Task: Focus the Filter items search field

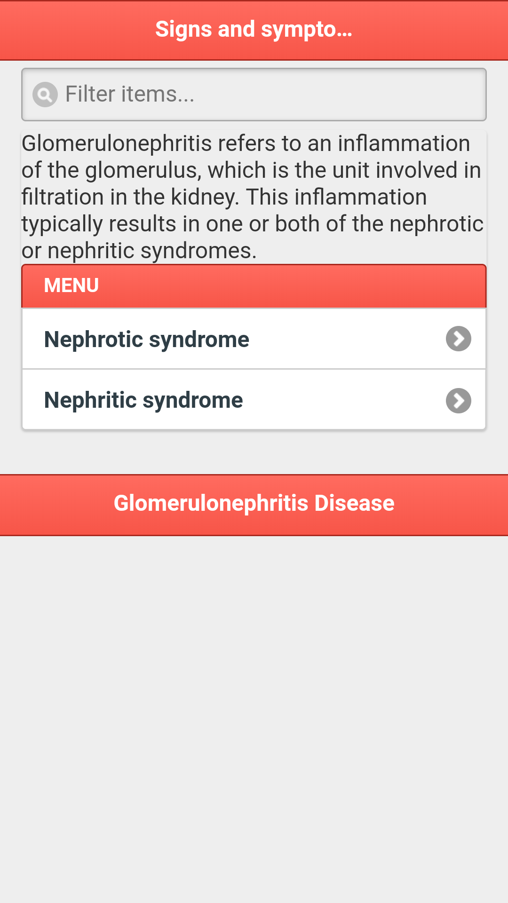Action: click(254, 95)
